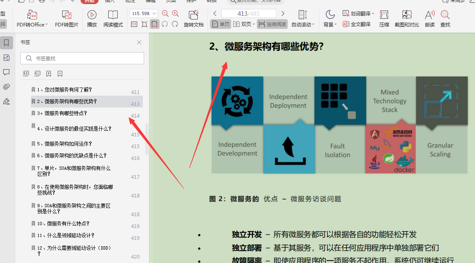Toggle the fit-width view icon

155,24
